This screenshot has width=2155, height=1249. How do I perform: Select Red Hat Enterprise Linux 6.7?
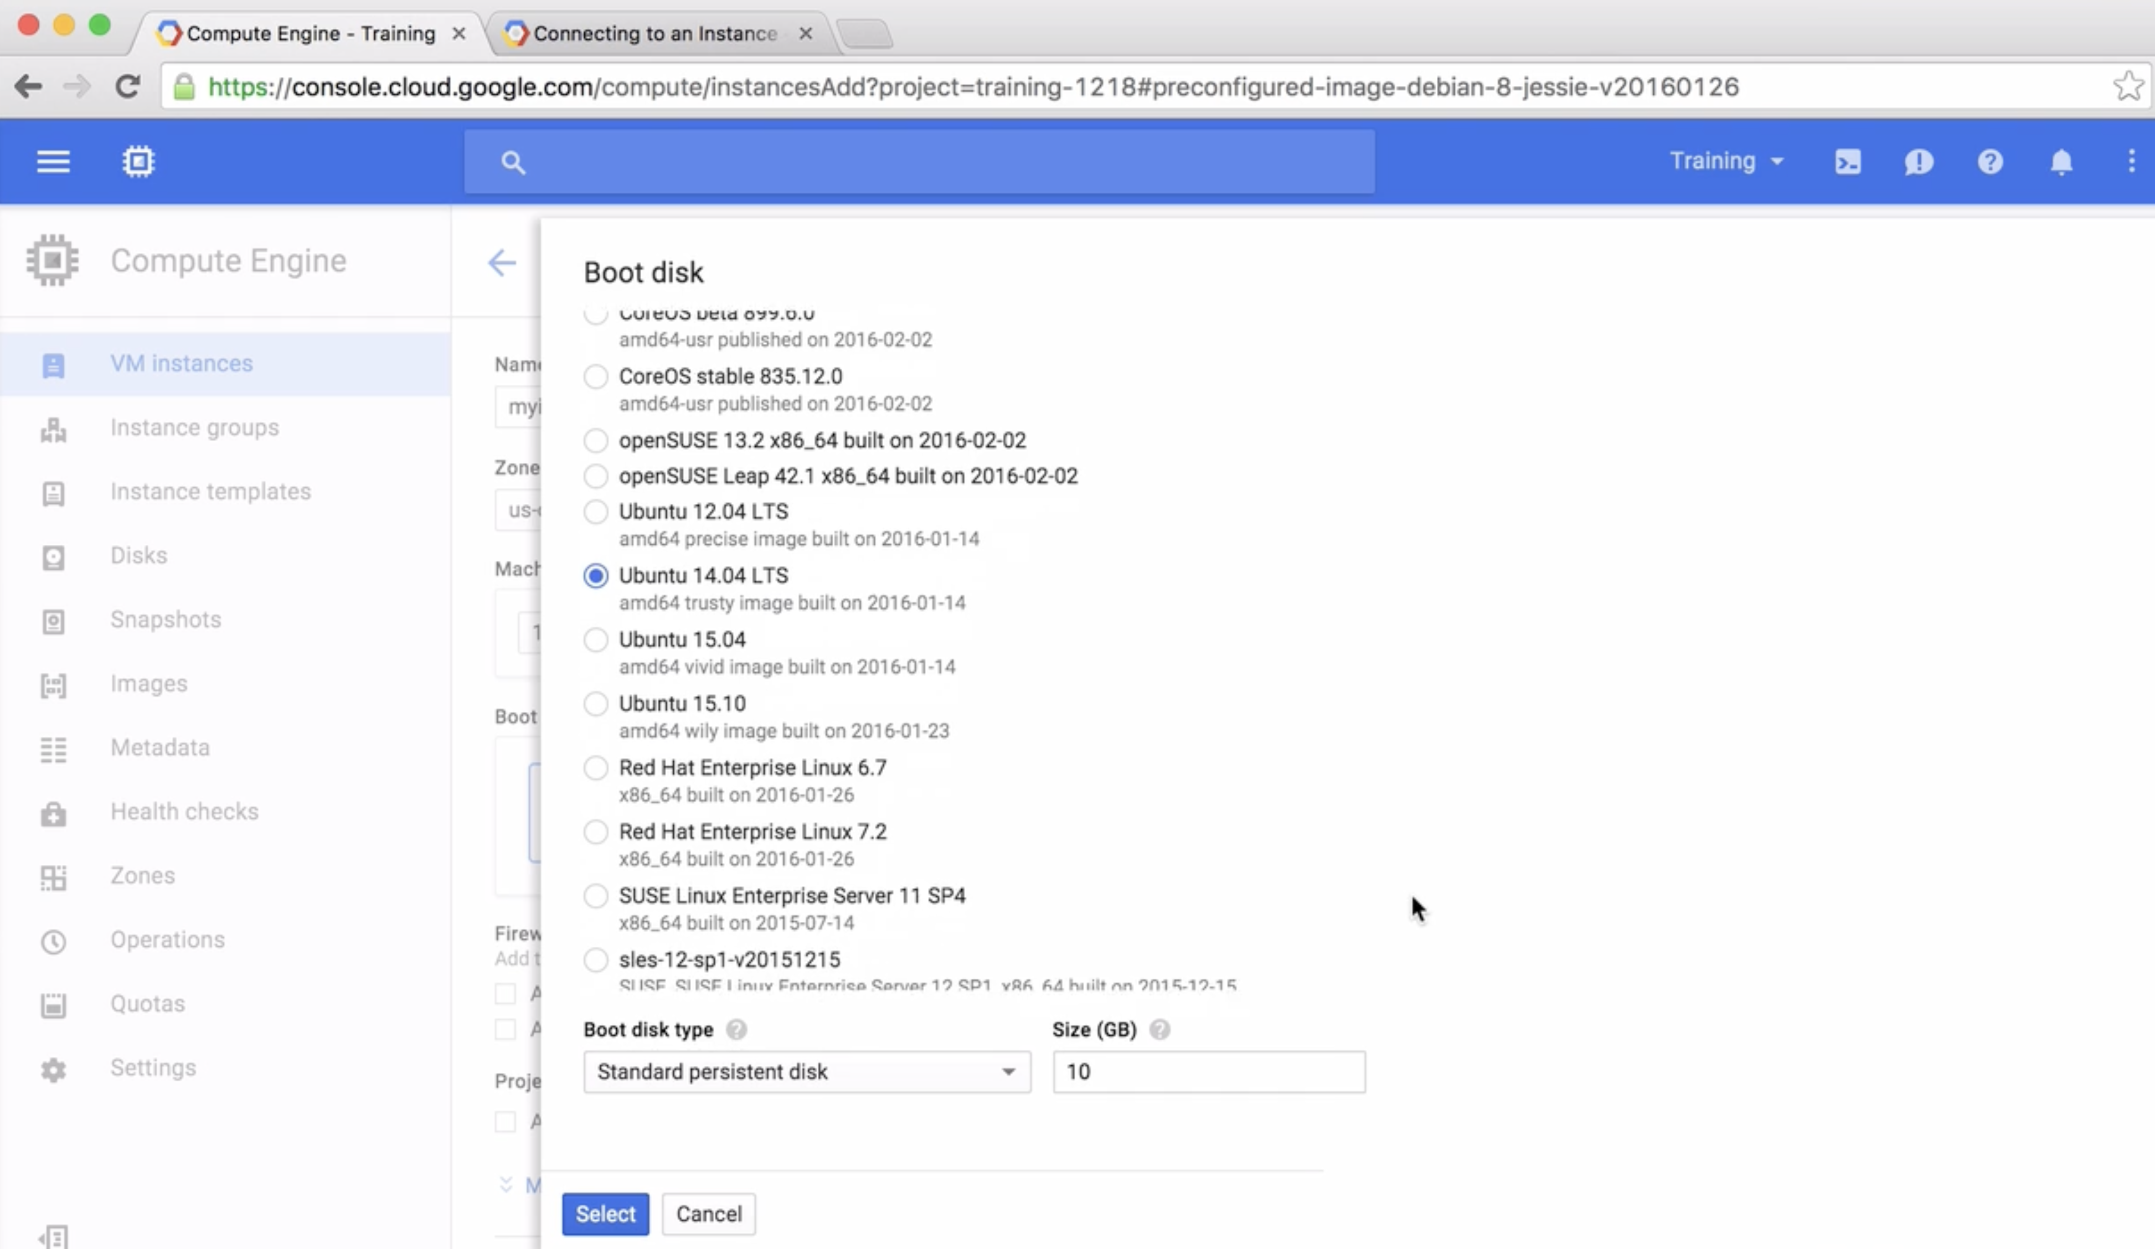596,768
